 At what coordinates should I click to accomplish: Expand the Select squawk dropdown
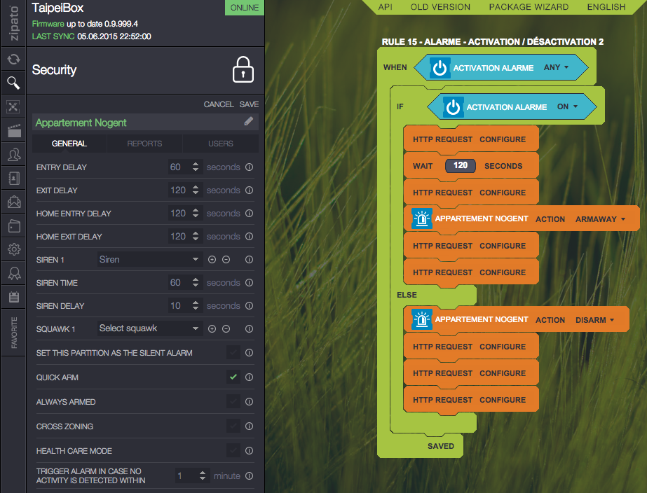pyautogui.click(x=149, y=329)
